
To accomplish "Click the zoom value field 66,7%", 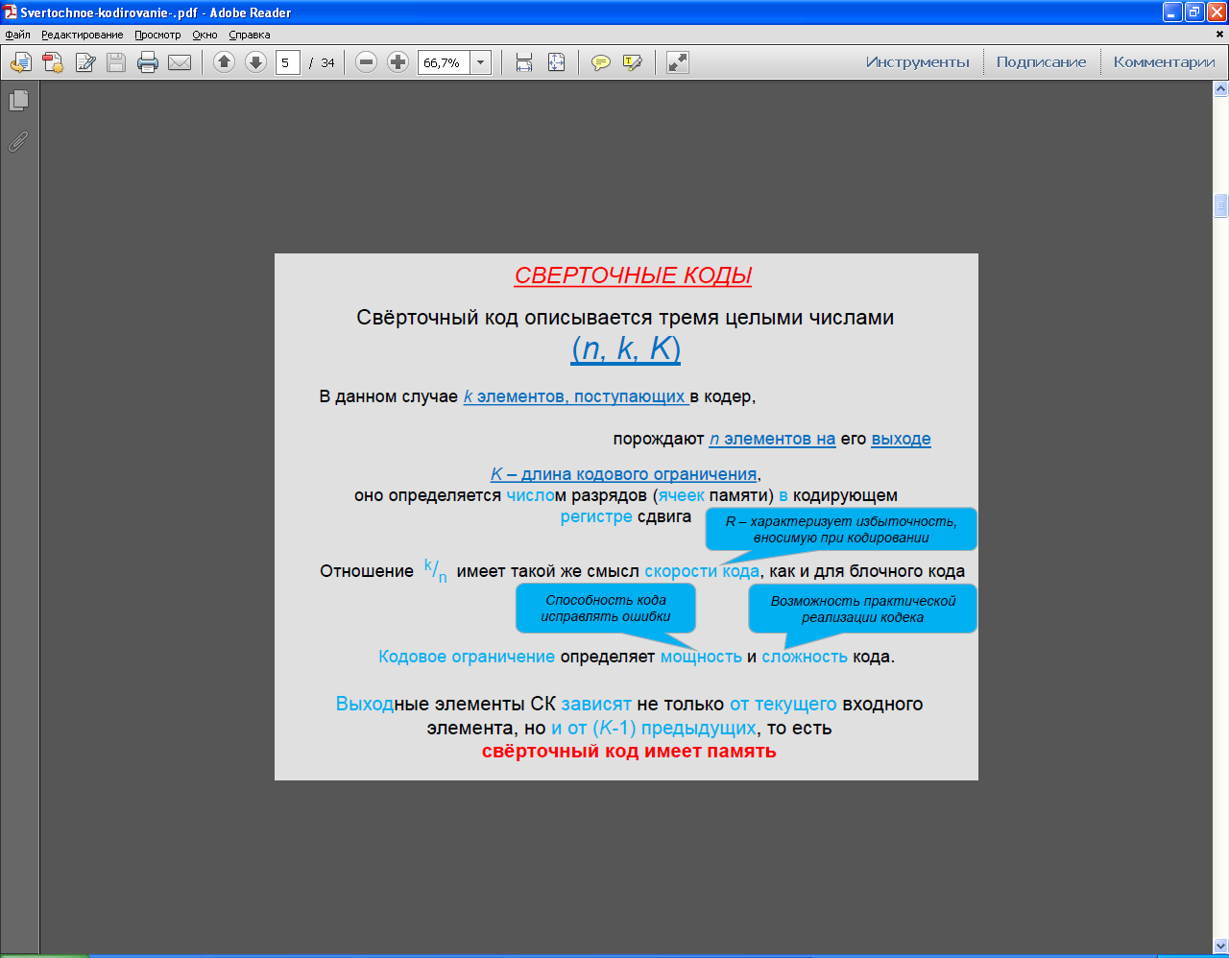I will [444, 62].
